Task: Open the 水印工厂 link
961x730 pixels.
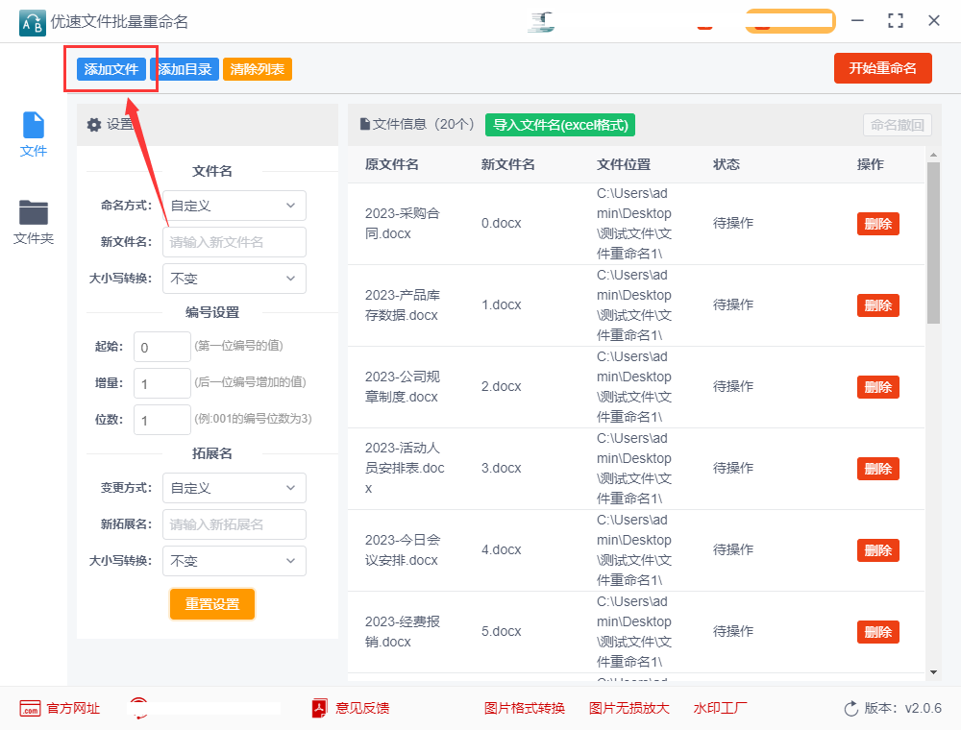Action: 720,709
